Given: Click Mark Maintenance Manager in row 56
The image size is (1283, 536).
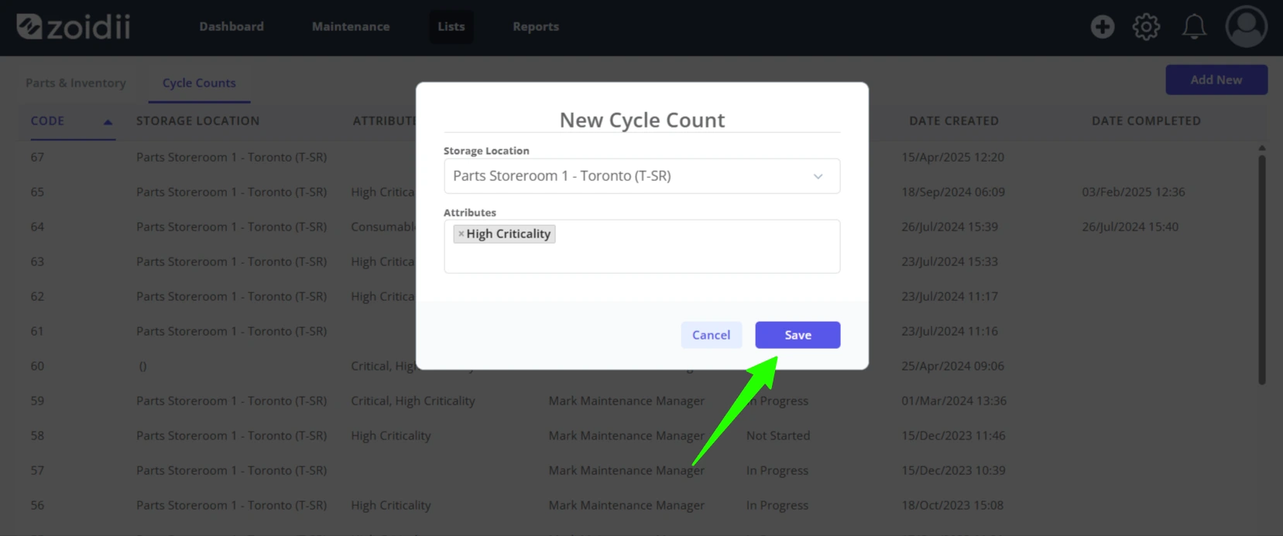Looking at the screenshot, I should pos(626,505).
